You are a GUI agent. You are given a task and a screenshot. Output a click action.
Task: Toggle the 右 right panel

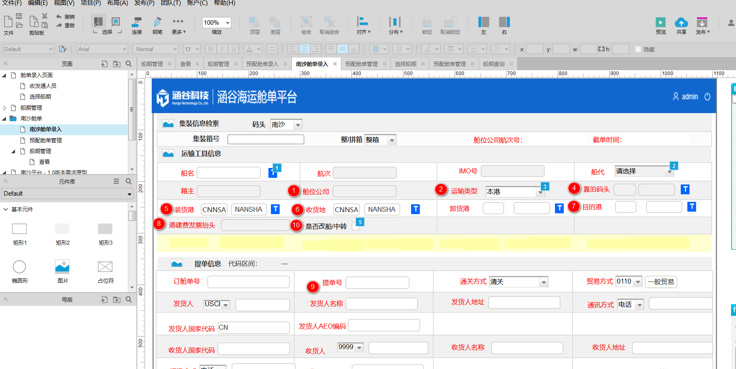click(504, 26)
